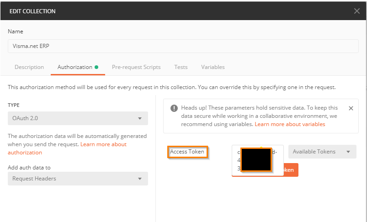Switch to Pre-request Scripts tab
Viewport: 367px width, 222px height.
tap(136, 67)
